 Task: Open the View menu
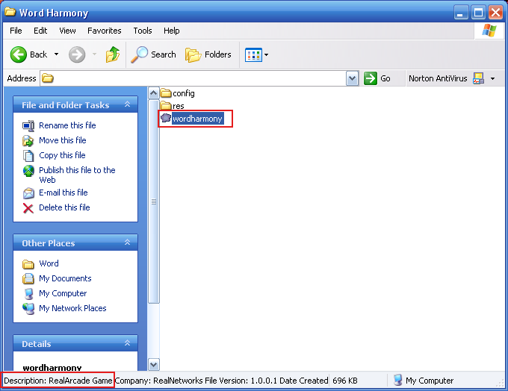[x=67, y=31]
